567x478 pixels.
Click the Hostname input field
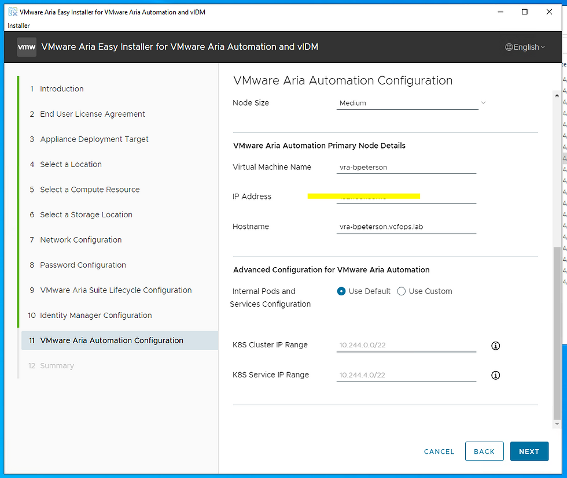406,227
